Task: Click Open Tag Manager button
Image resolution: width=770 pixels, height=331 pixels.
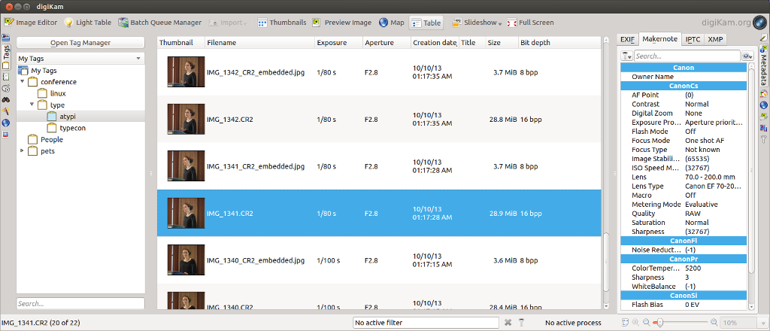Action: pos(80,43)
